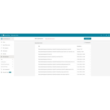Open the hamburger navigation menu
This screenshot has width=110, height=110.
[1, 35]
